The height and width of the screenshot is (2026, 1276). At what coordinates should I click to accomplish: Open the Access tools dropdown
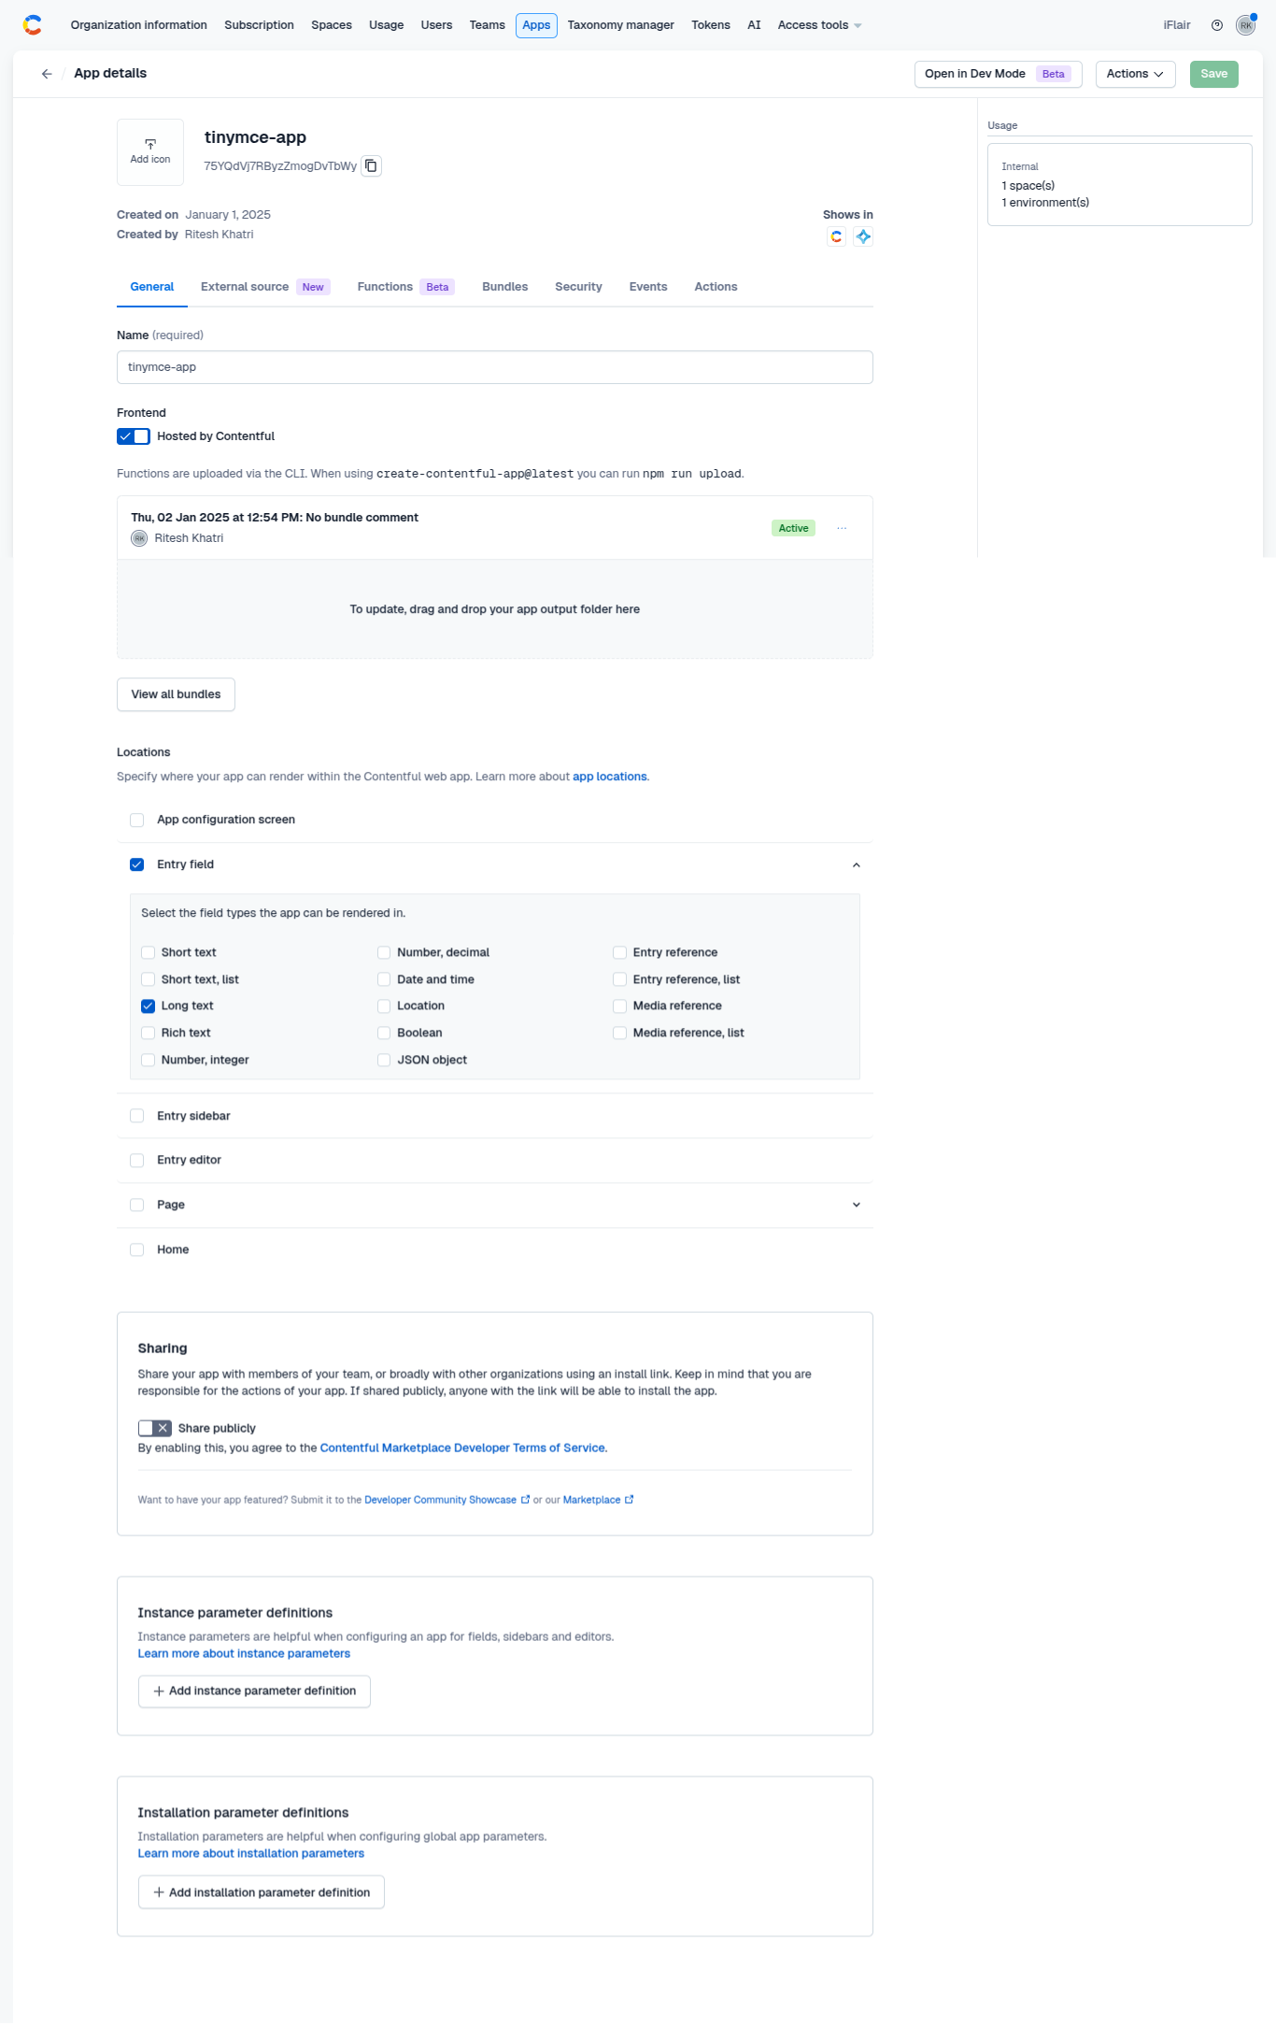click(x=819, y=25)
